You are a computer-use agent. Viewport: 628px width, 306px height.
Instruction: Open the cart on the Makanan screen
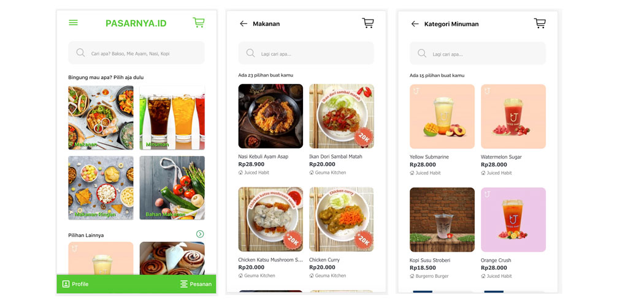tap(368, 23)
